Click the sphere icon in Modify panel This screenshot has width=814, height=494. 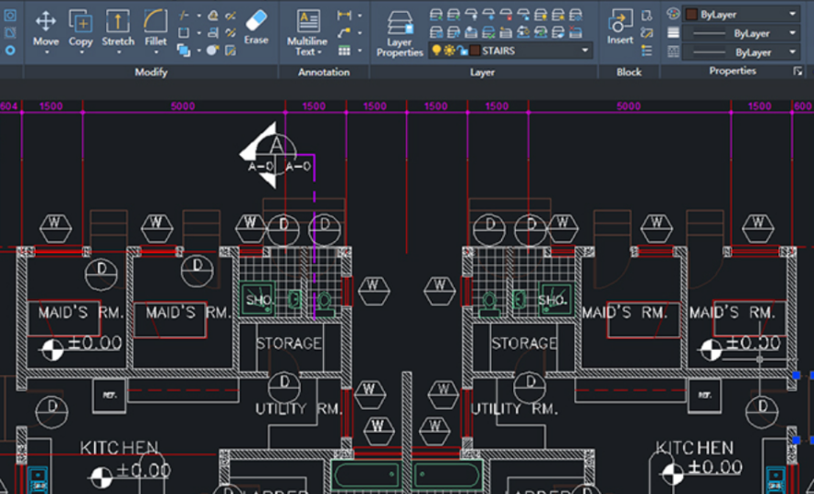[212, 50]
